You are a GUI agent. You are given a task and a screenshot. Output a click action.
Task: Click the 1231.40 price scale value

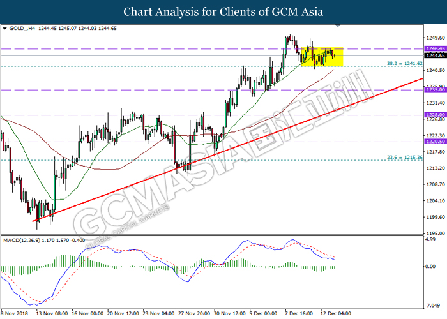[x=436, y=103]
